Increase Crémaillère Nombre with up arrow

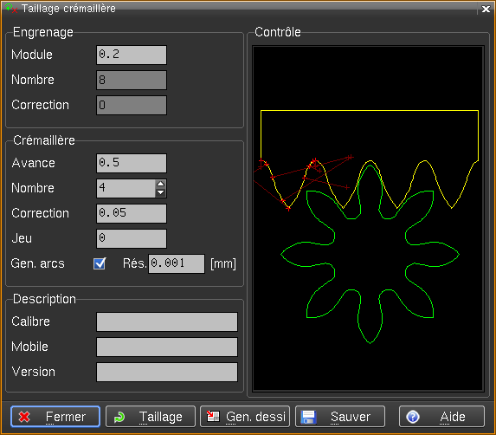(161, 184)
